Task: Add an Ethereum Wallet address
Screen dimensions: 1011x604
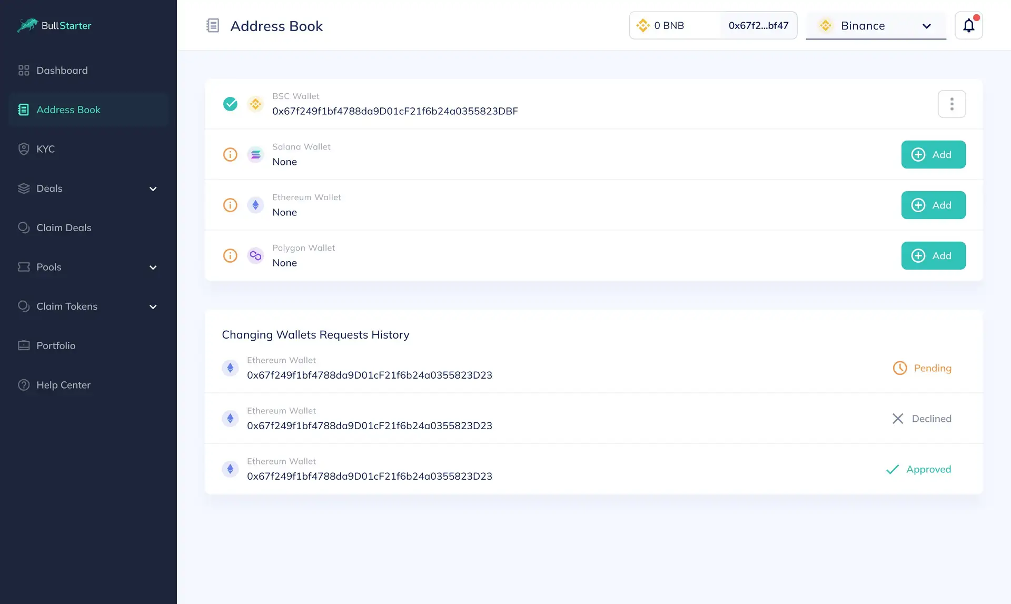Action: pos(933,205)
